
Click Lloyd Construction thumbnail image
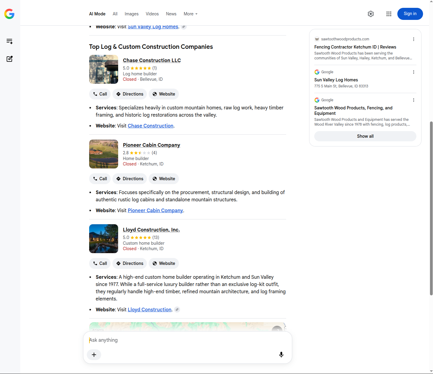[104, 239]
